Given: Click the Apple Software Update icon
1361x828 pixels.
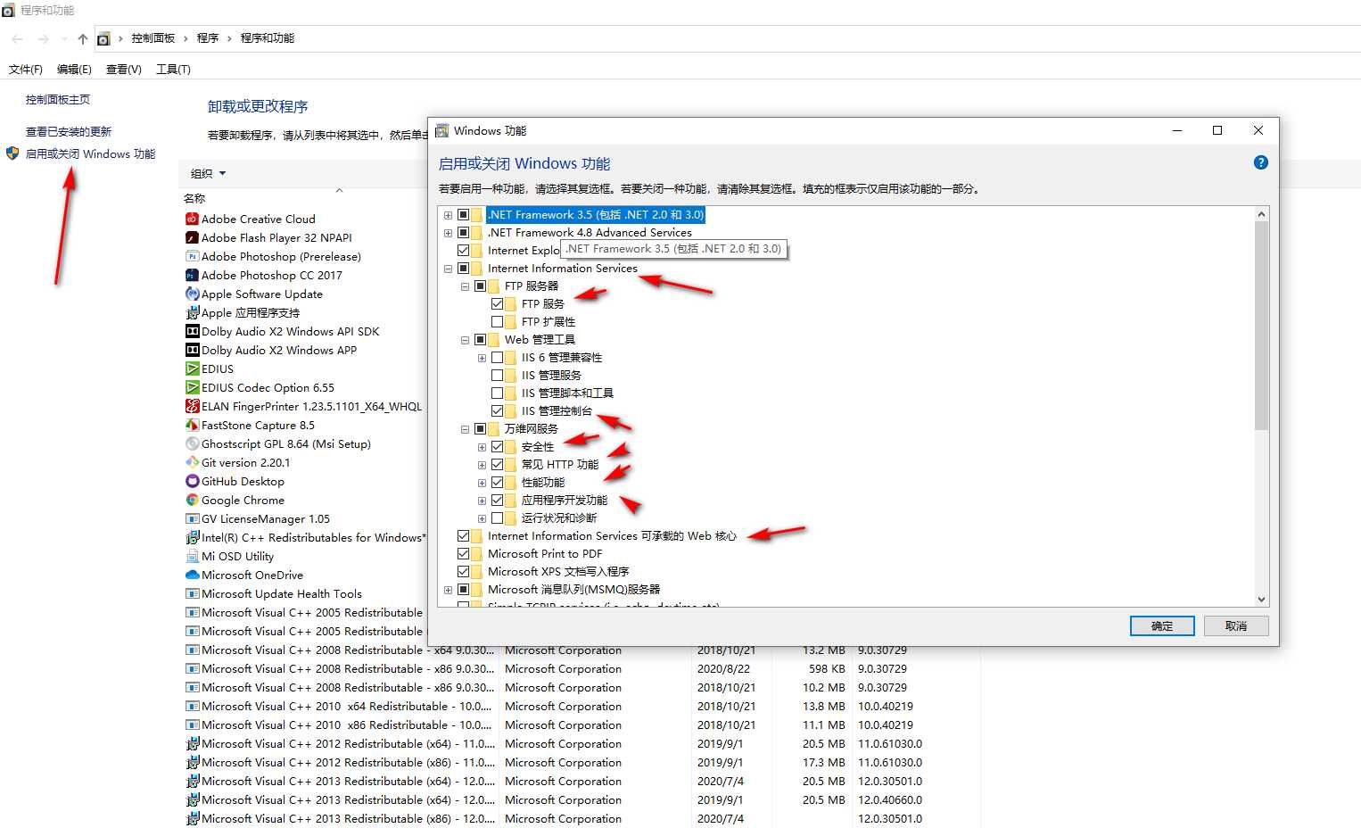Looking at the screenshot, I should click(x=192, y=294).
